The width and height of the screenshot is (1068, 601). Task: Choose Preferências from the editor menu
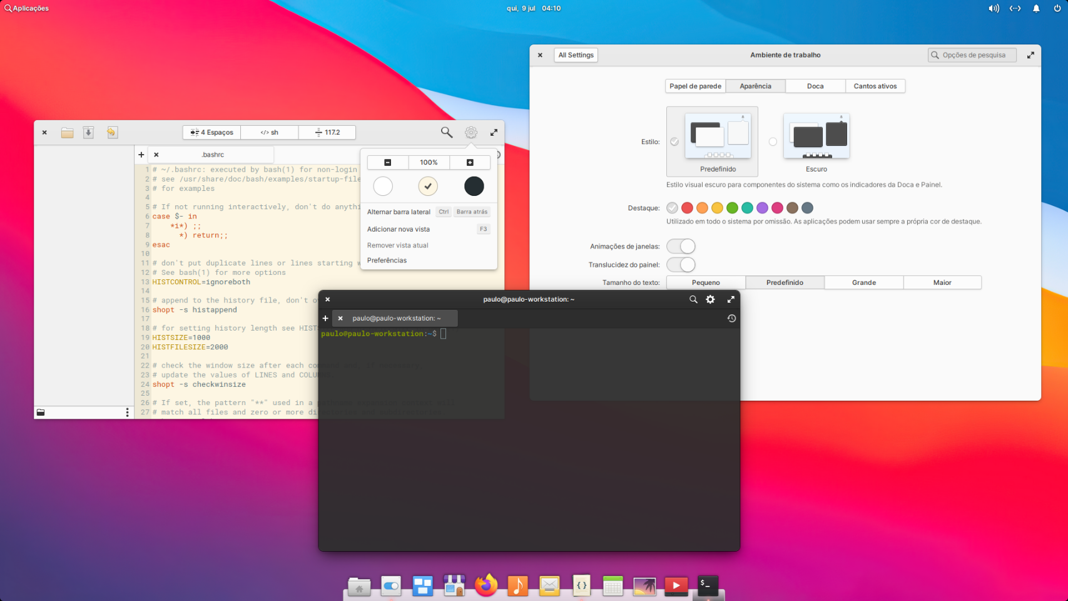387,260
